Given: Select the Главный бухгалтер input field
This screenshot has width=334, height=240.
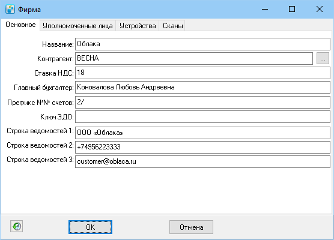Looking at the screenshot, I should (202, 87).
